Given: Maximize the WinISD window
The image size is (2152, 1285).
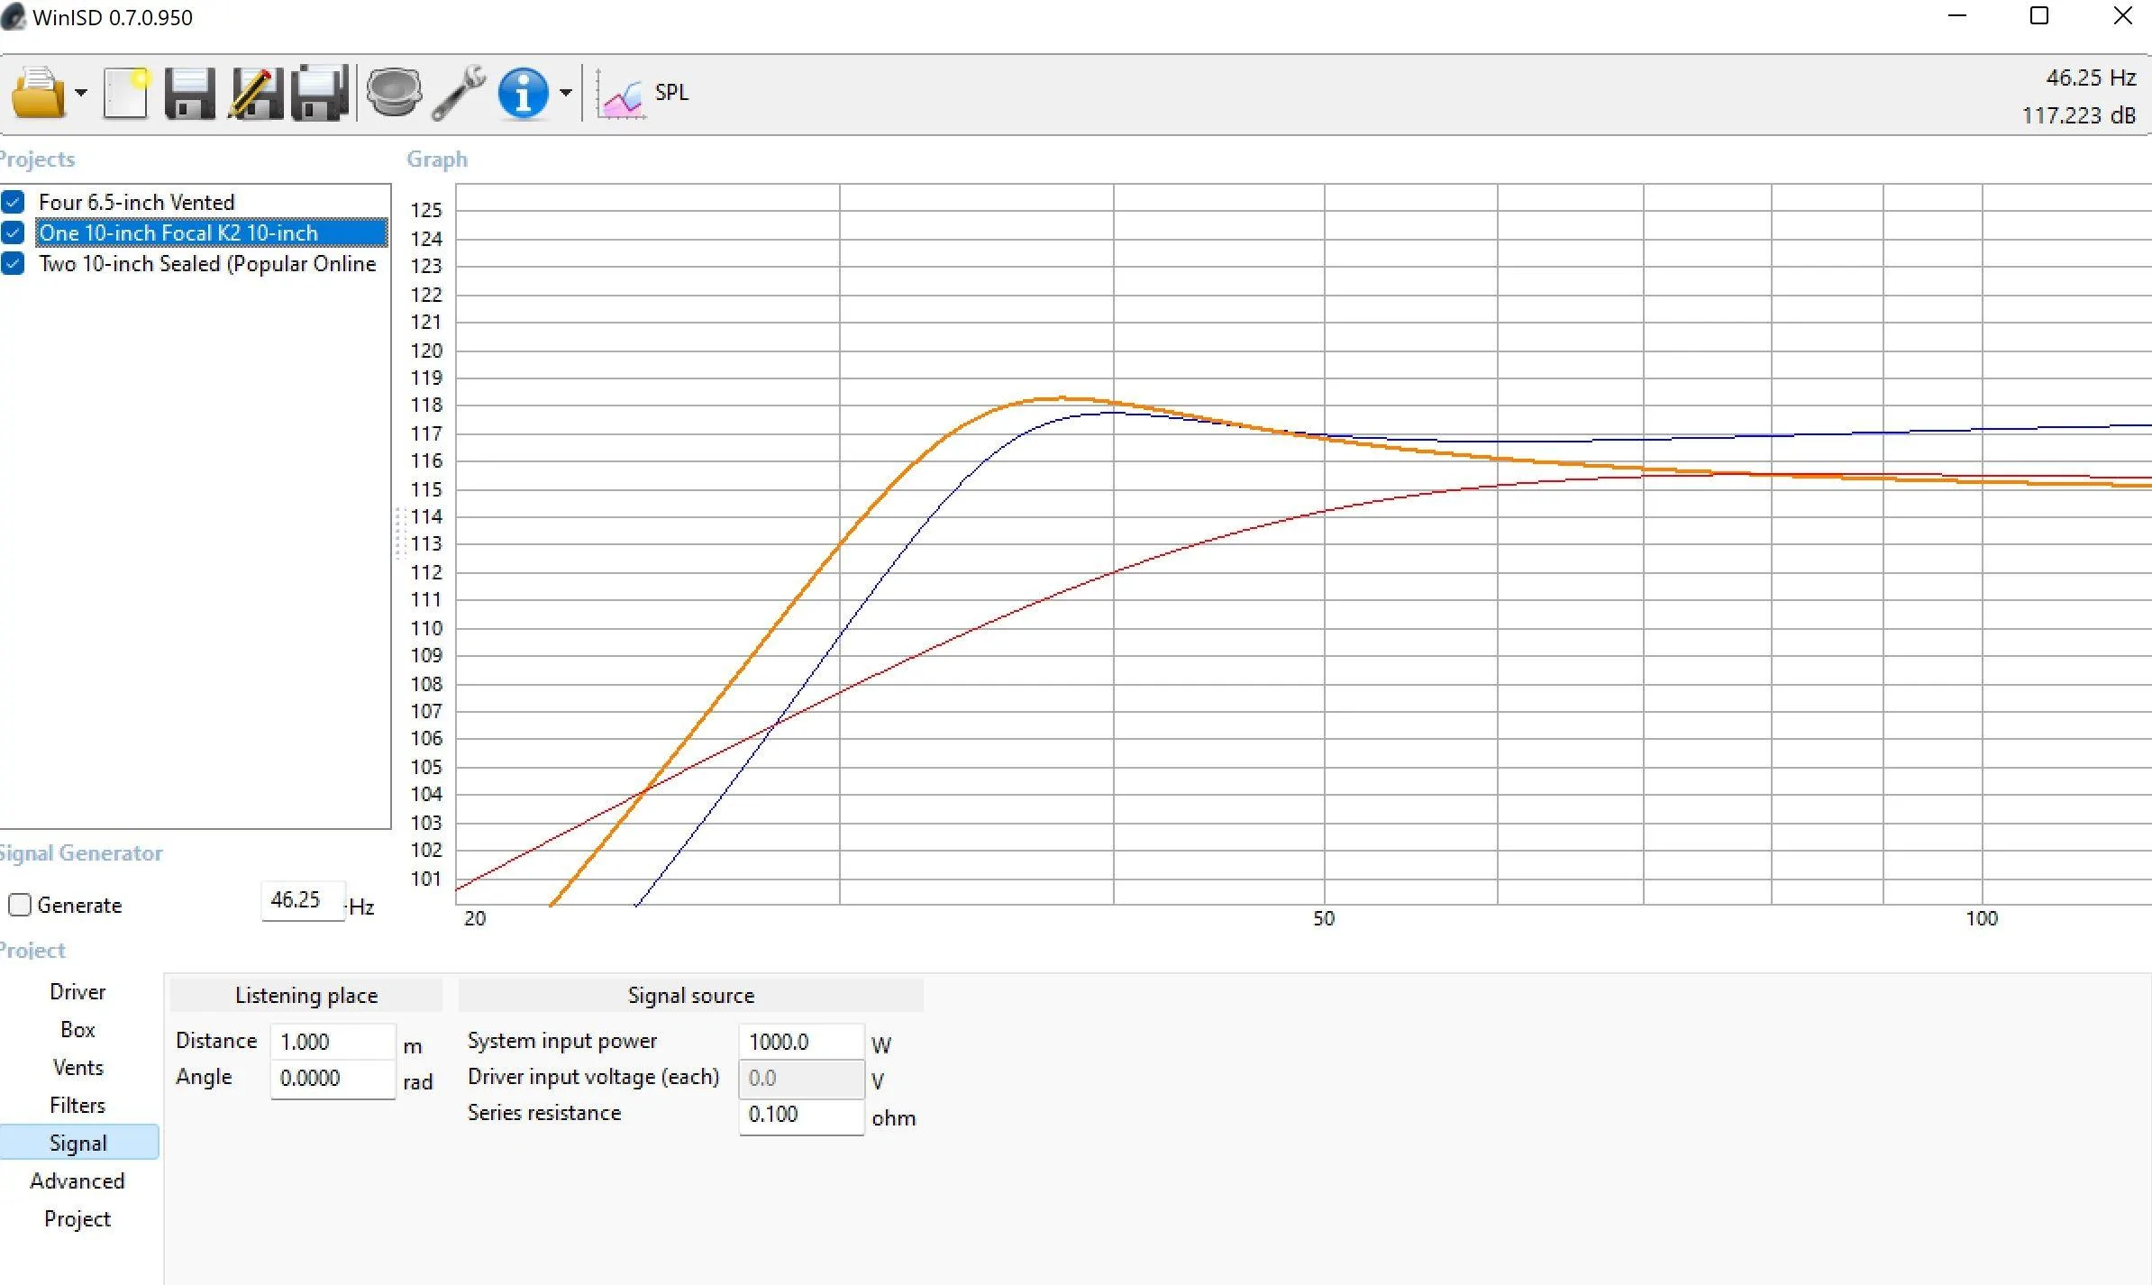Looking at the screenshot, I should point(2039,16).
